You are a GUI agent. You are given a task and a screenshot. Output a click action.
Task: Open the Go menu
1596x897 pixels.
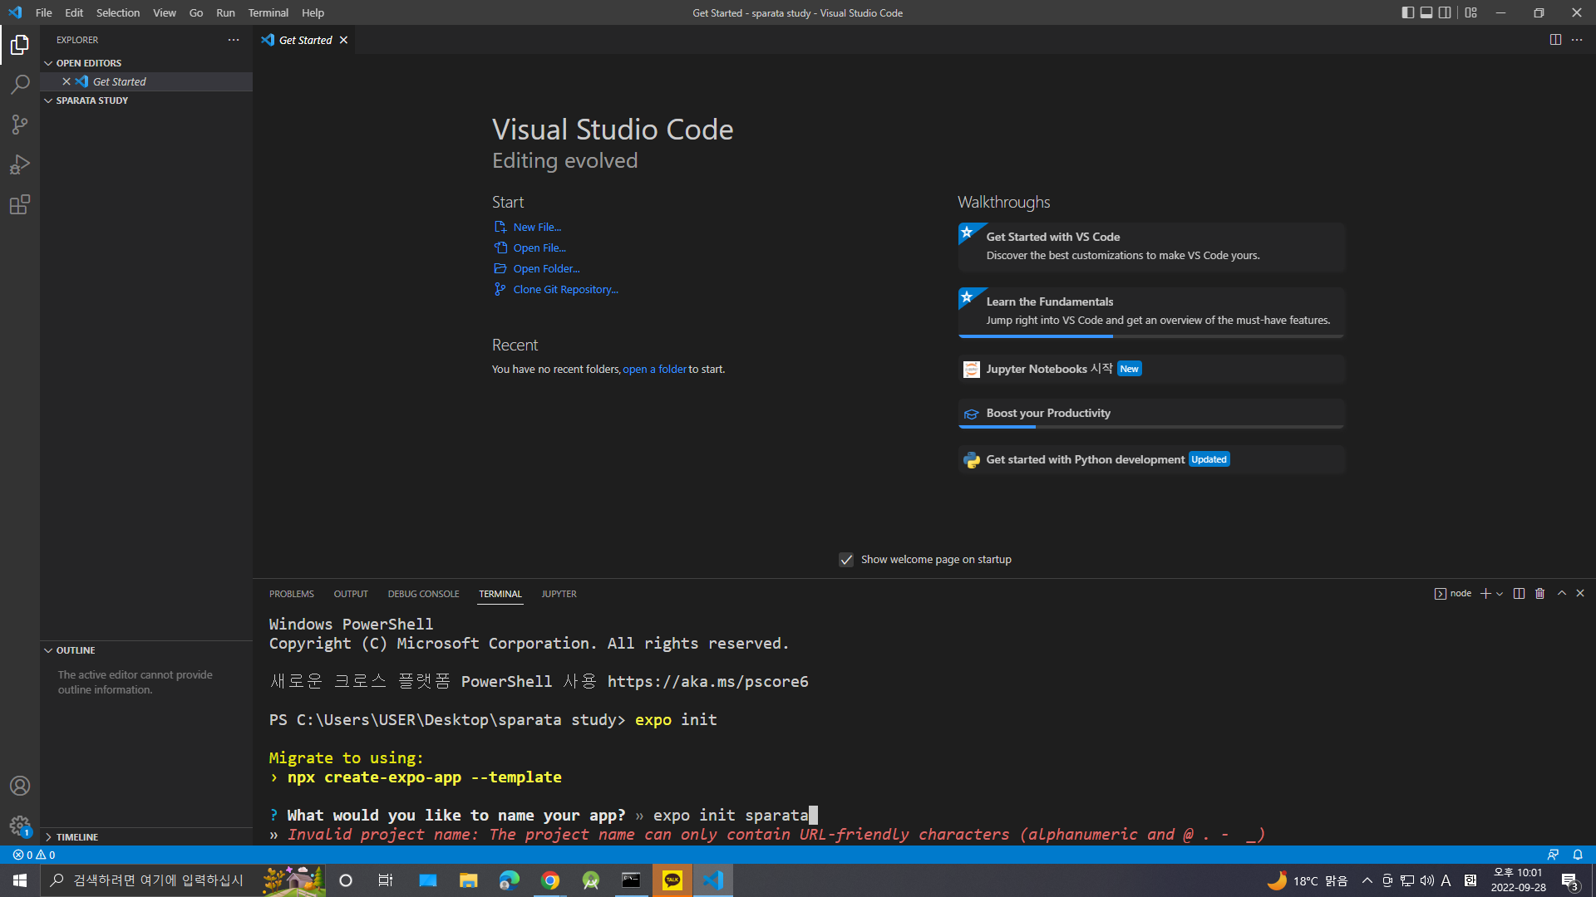point(196,12)
